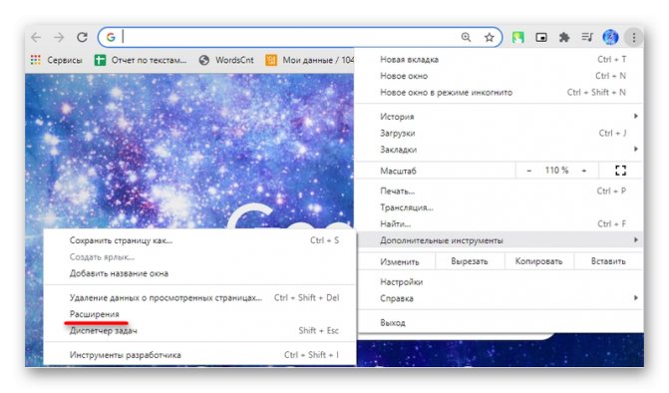Select Выход menu item
The width and height of the screenshot is (669, 393).
click(500, 322)
